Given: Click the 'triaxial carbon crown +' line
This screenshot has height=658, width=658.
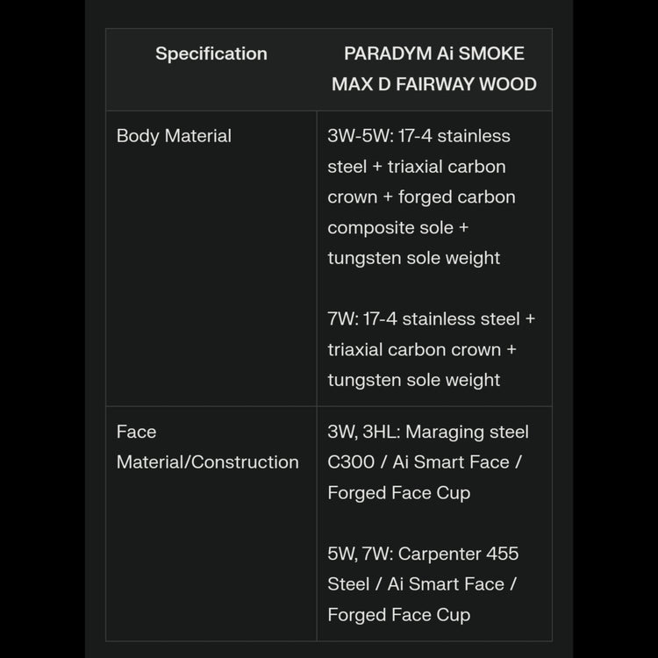Looking at the screenshot, I should point(422,349).
